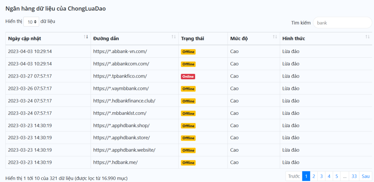Open the Hiển thị rows-per-page dropdown
This screenshot has width=374, height=182.
coord(31,22)
